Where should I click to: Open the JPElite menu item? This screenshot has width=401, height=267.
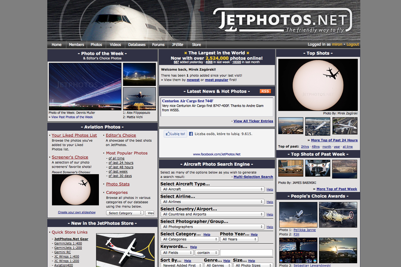coord(178,44)
